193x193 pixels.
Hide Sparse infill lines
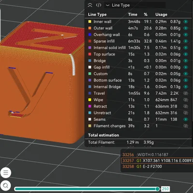(x=186, y=41)
